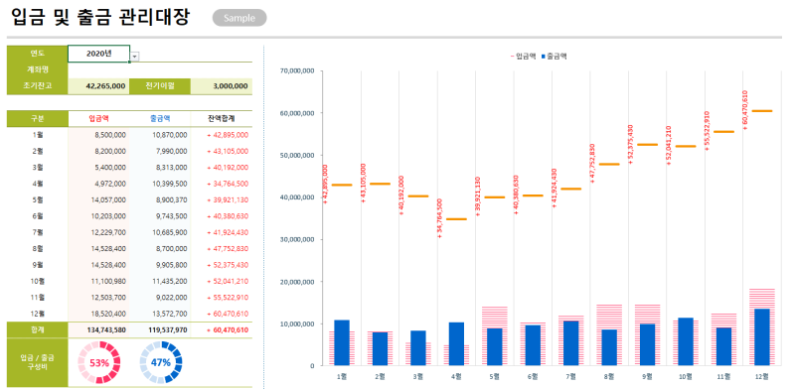Select the 2020년 year cell
The height and width of the screenshot is (389, 795).
pos(98,54)
